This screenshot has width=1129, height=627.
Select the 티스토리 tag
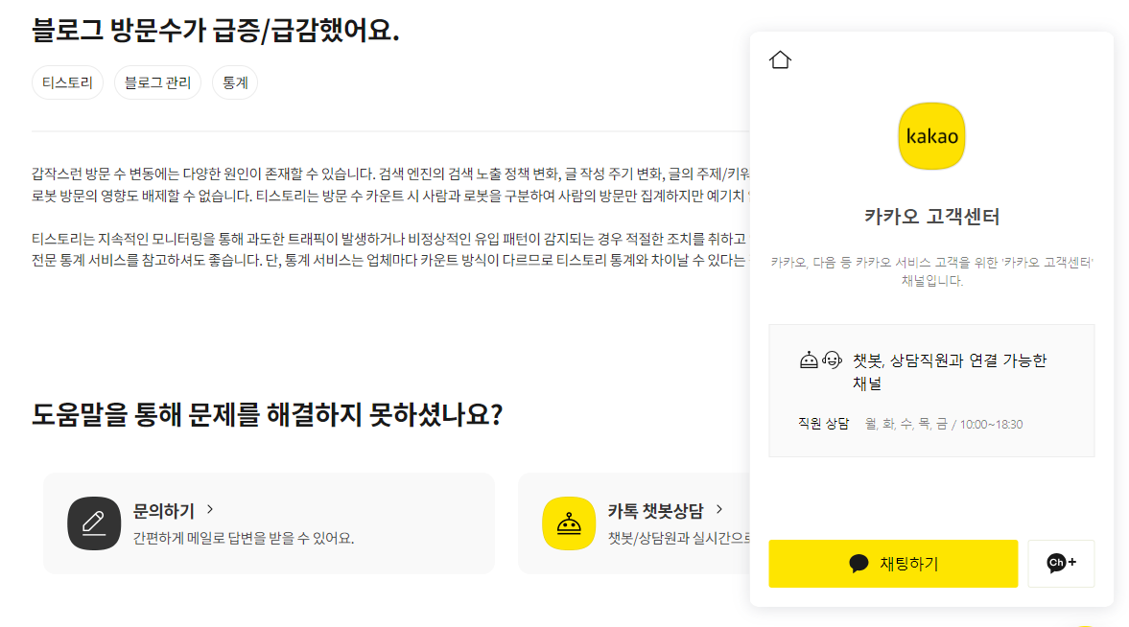coord(67,82)
